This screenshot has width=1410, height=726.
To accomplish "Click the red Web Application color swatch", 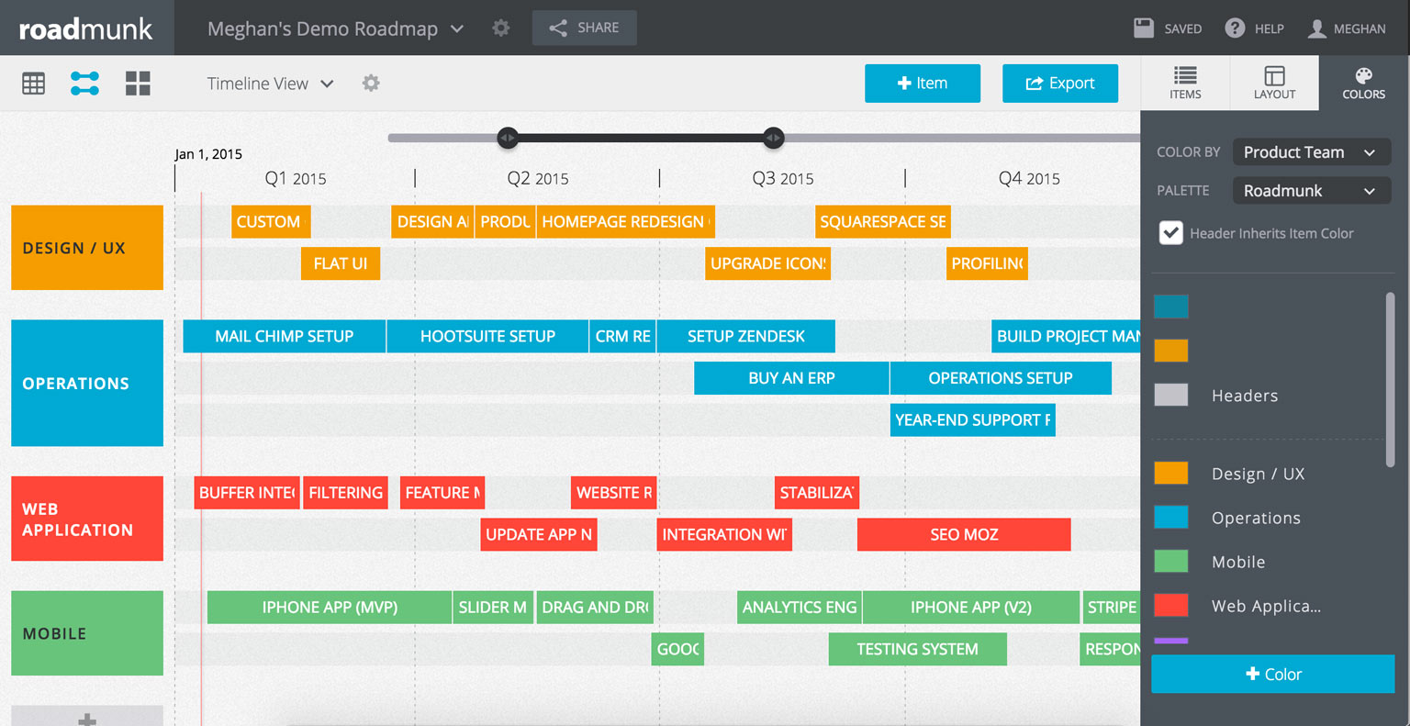I will [1171, 606].
